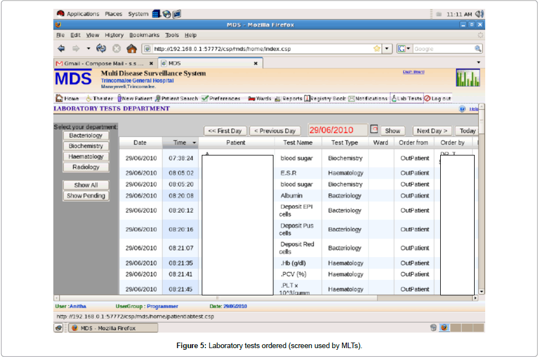Image resolution: width=538 pixels, height=357 pixels.
Task: Click the bar chart dashboard image
Action: click(467, 78)
